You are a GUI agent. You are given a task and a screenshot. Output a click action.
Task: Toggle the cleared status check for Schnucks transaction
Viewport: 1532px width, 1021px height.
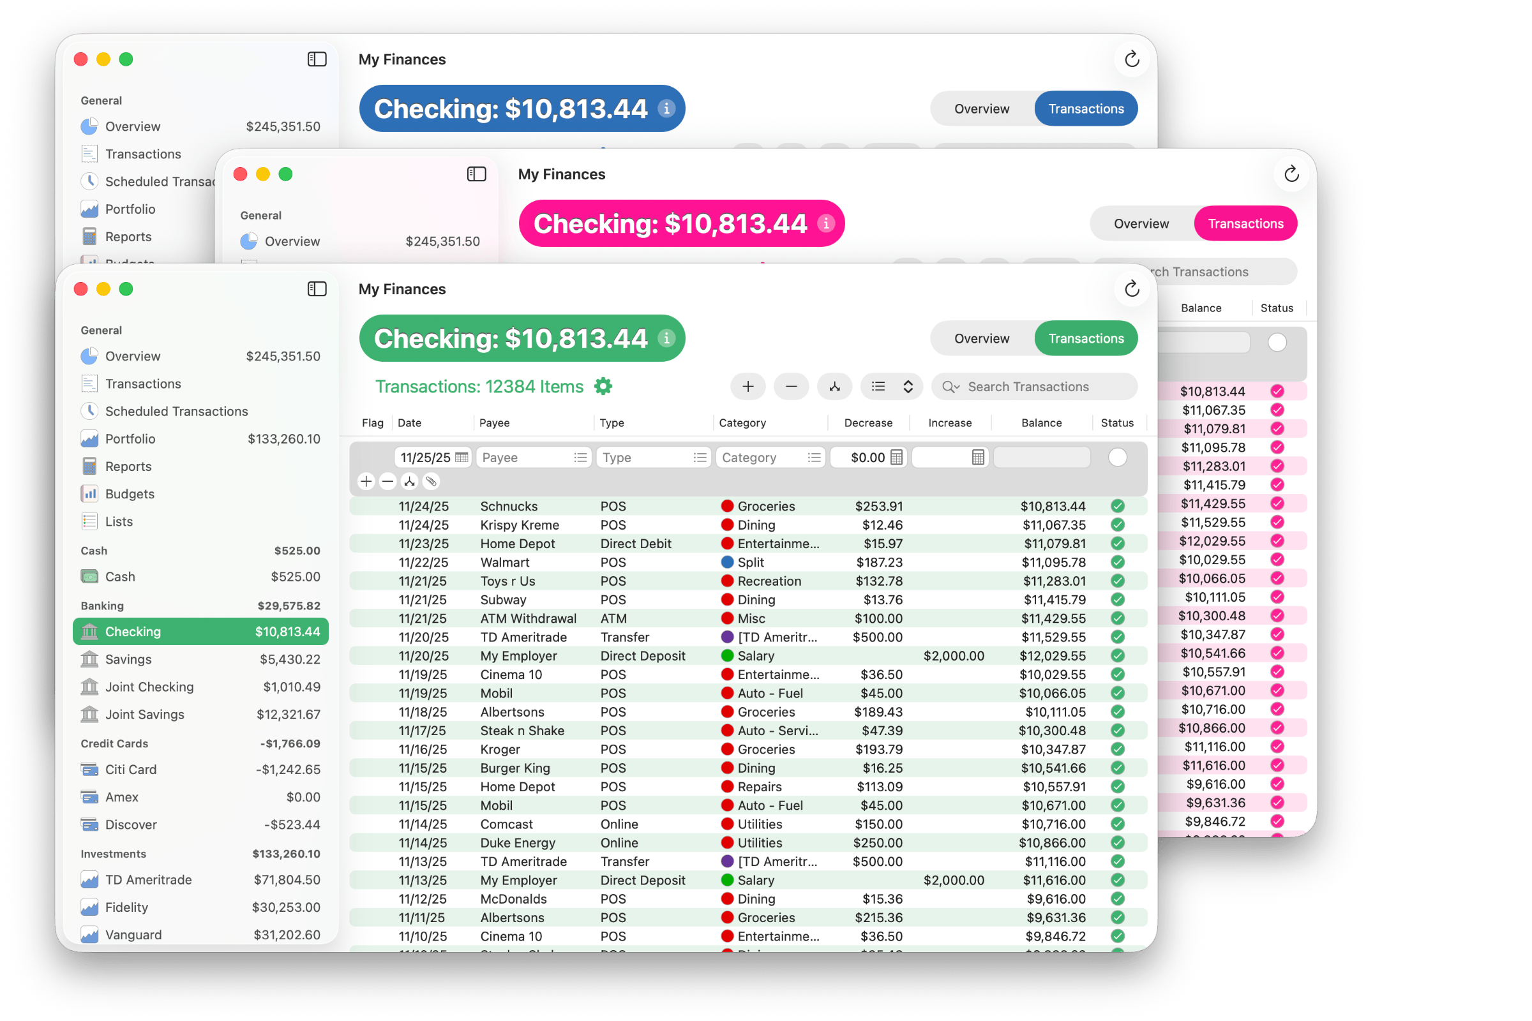pyautogui.click(x=1117, y=506)
